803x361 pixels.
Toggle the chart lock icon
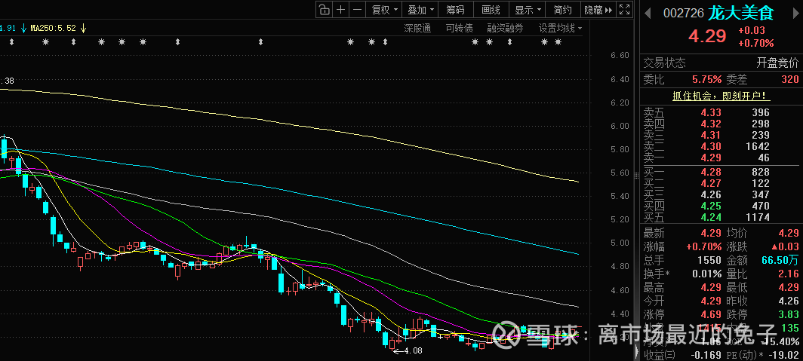(x=324, y=10)
